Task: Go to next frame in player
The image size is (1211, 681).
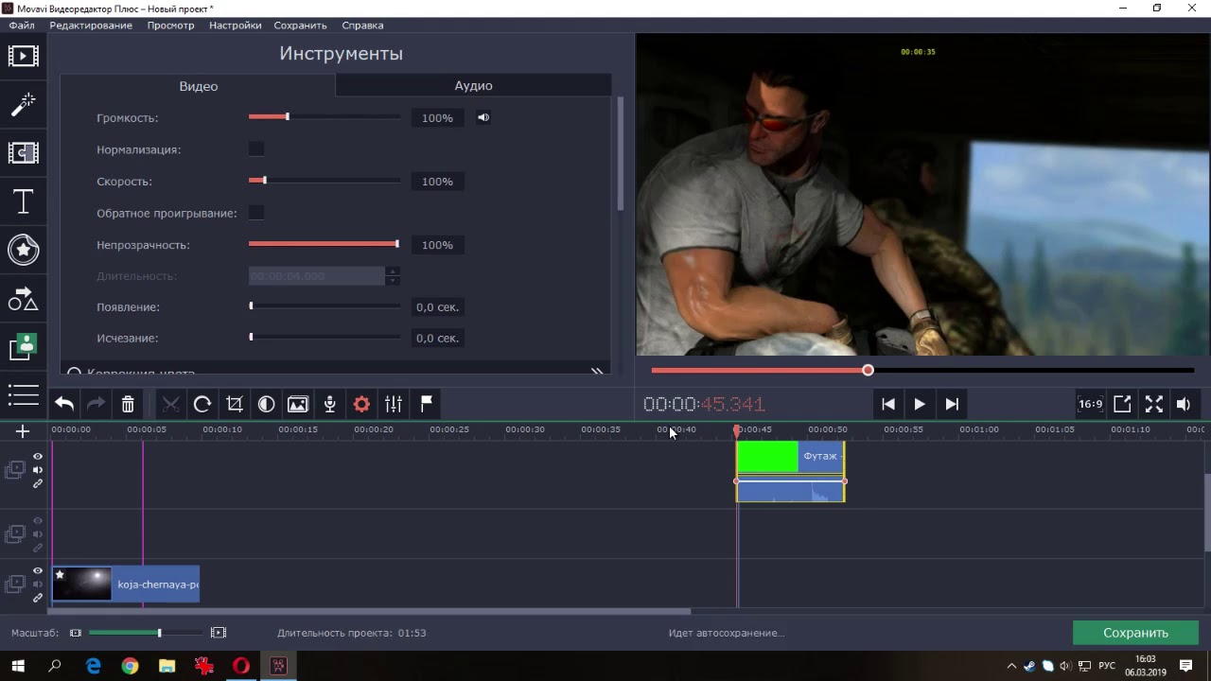Action: pos(952,404)
